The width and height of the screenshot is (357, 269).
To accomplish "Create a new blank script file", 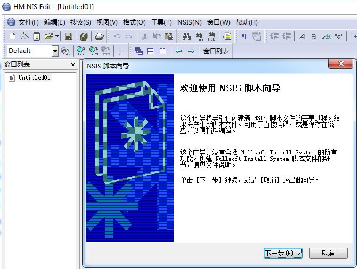I will (12, 36).
